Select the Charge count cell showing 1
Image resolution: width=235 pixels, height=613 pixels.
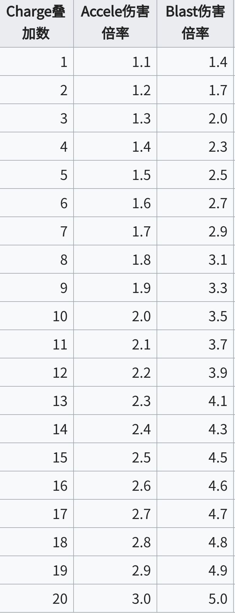coord(64,62)
